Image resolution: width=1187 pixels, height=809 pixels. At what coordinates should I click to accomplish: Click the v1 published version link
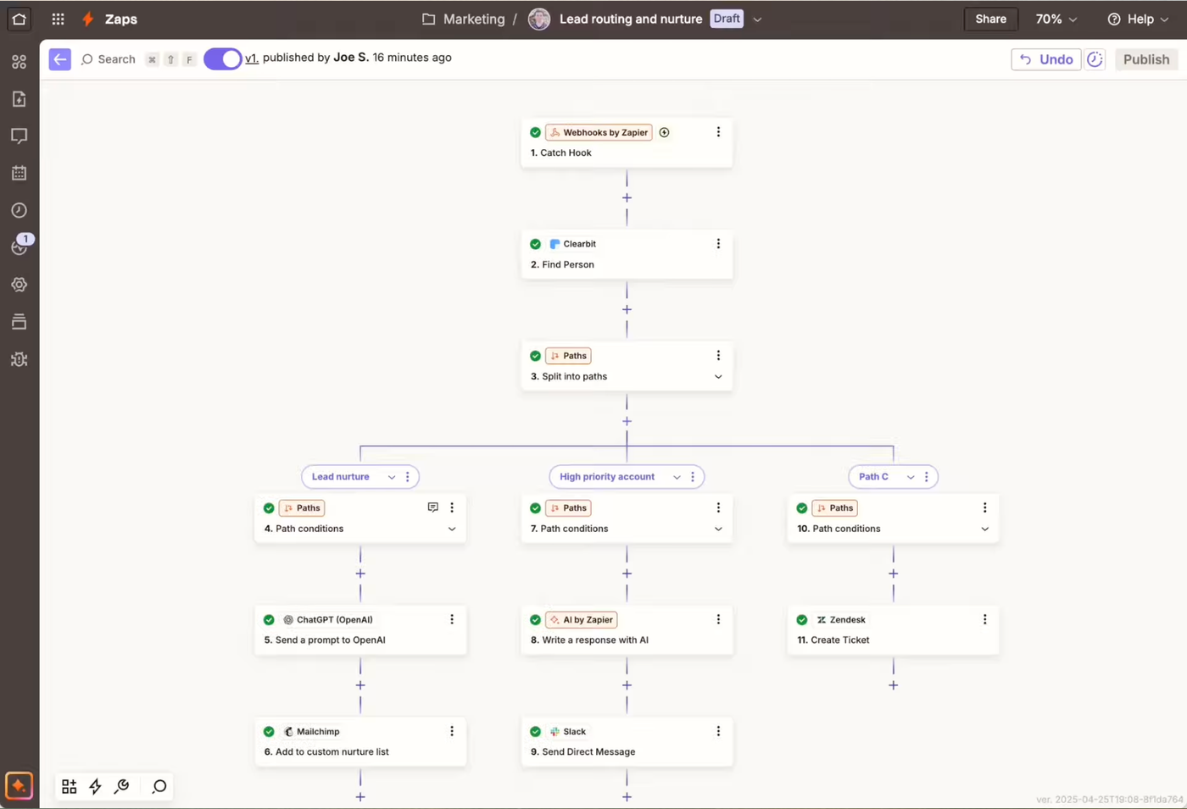(x=251, y=58)
